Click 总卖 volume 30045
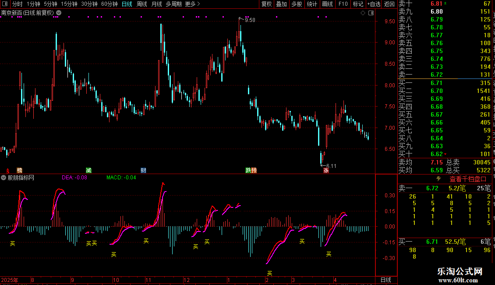The height and width of the screenshot is (285, 495). coord(482,162)
